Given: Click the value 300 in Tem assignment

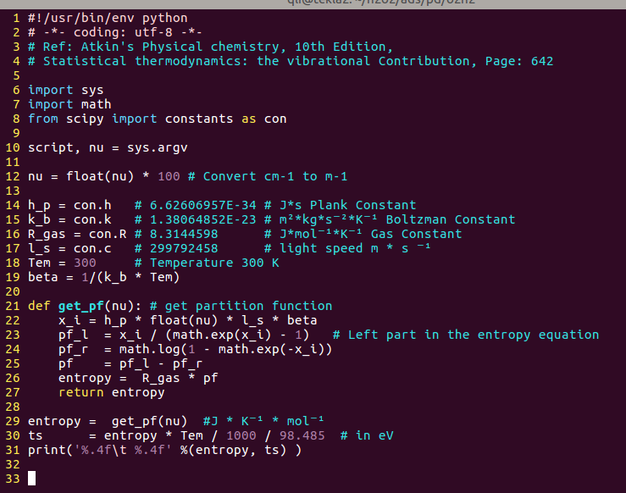Looking at the screenshot, I should point(97,263).
